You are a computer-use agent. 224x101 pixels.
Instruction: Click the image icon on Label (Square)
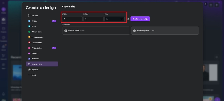[134, 31]
